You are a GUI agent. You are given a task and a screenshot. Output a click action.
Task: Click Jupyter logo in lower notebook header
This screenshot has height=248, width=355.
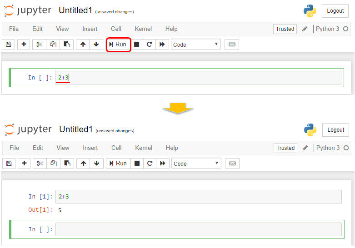(x=28, y=129)
